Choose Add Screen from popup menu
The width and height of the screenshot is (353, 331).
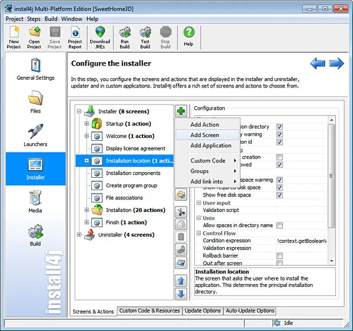click(207, 135)
